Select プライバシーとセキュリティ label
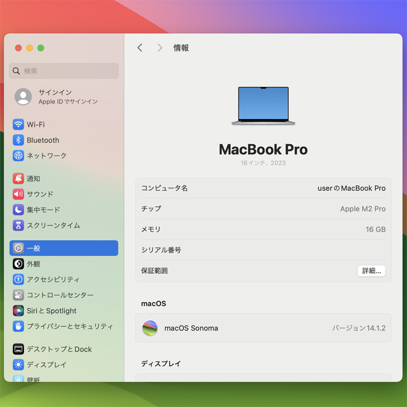The image size is (407, 407). pyautogui.click(x=70, y=326)
